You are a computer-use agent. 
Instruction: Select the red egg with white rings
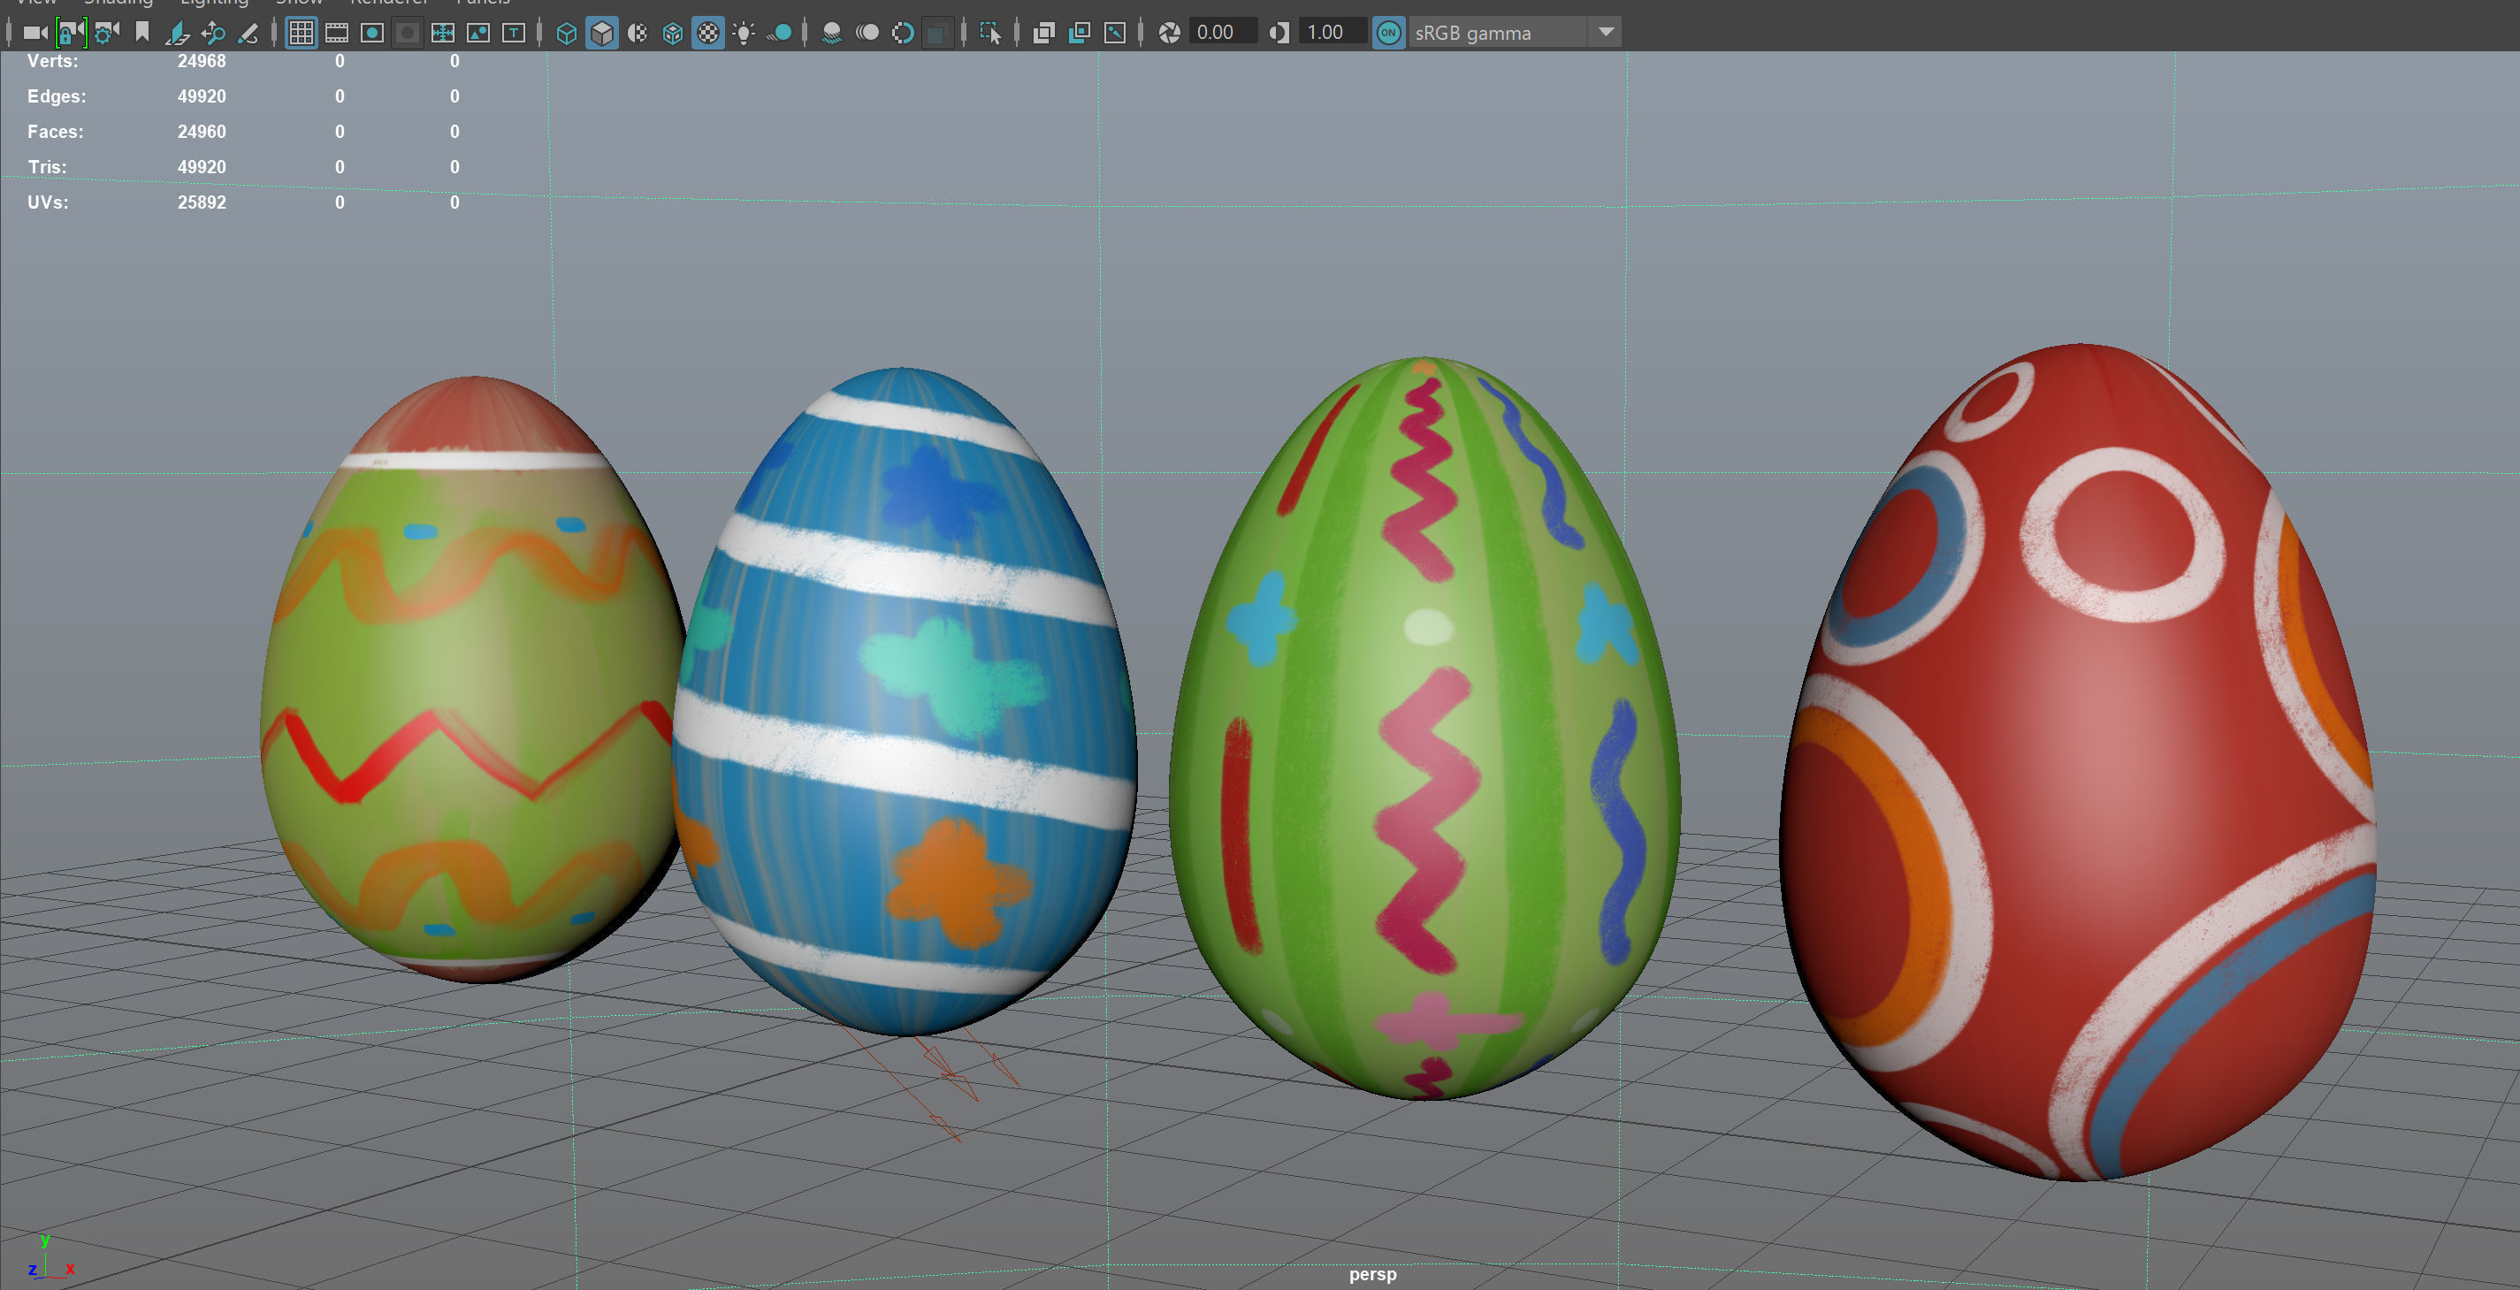2079,762
